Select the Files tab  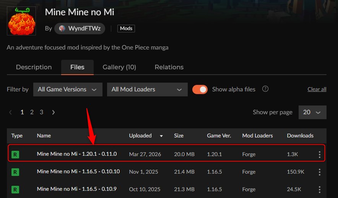pyautogui.click(x=77, y=67)
